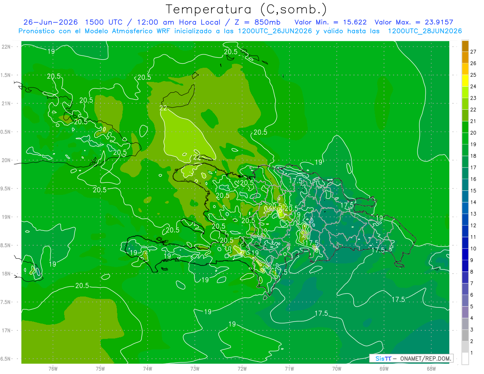Click the '20N' latitude axis label

click(x=6, y=160)
